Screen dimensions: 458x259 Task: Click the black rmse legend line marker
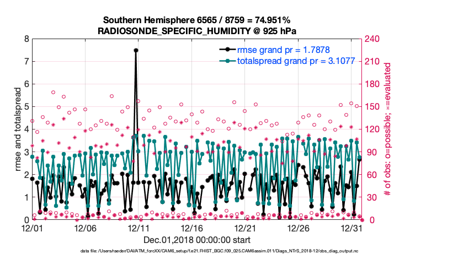coord(227,50)
